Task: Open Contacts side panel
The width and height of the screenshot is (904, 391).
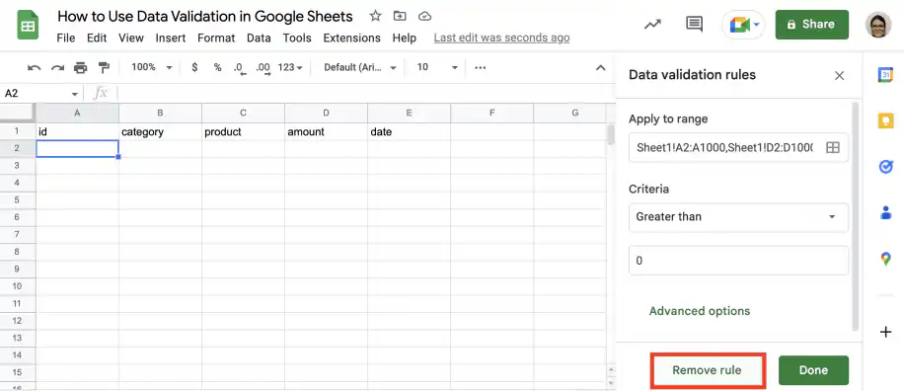Action: [885, 213]
